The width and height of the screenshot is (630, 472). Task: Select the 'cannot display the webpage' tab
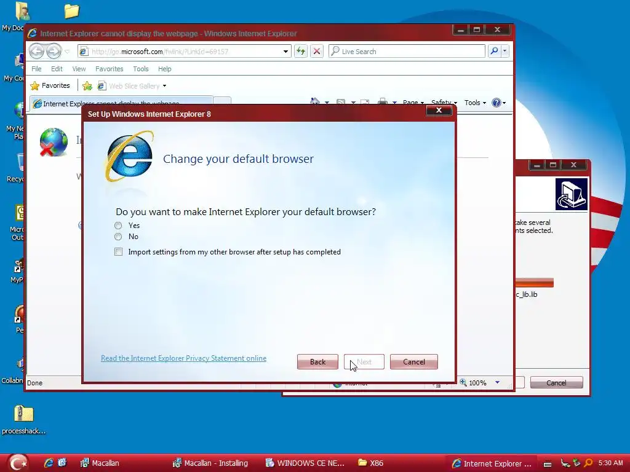pos(121,103)
